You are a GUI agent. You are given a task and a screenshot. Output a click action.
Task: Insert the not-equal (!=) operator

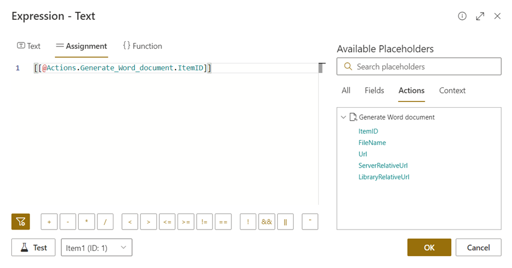coord(205,222)
